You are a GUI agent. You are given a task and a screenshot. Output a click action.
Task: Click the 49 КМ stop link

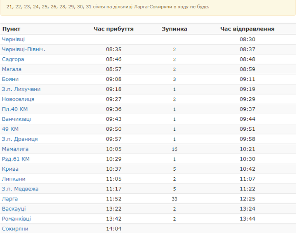pos(10,129)
